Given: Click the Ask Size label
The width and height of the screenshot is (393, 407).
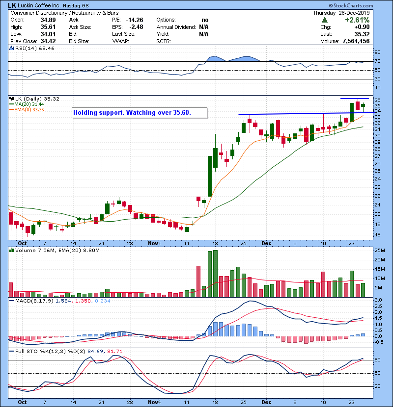Looking at the screenshot, I should point(80,27).
